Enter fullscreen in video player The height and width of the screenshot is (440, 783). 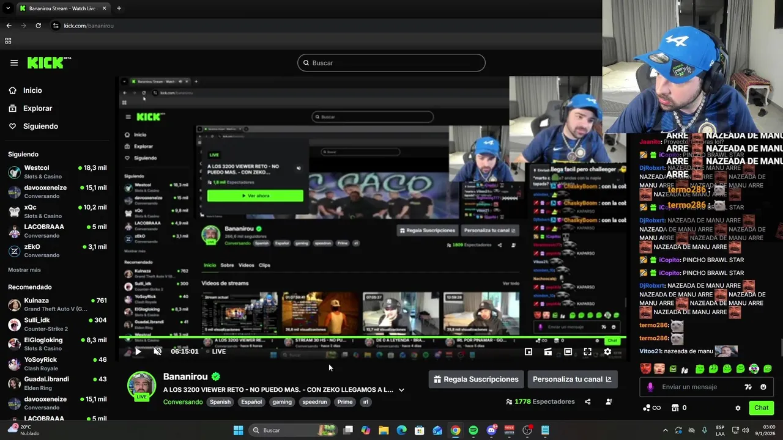pyautogui.click(x=587, y=351)
